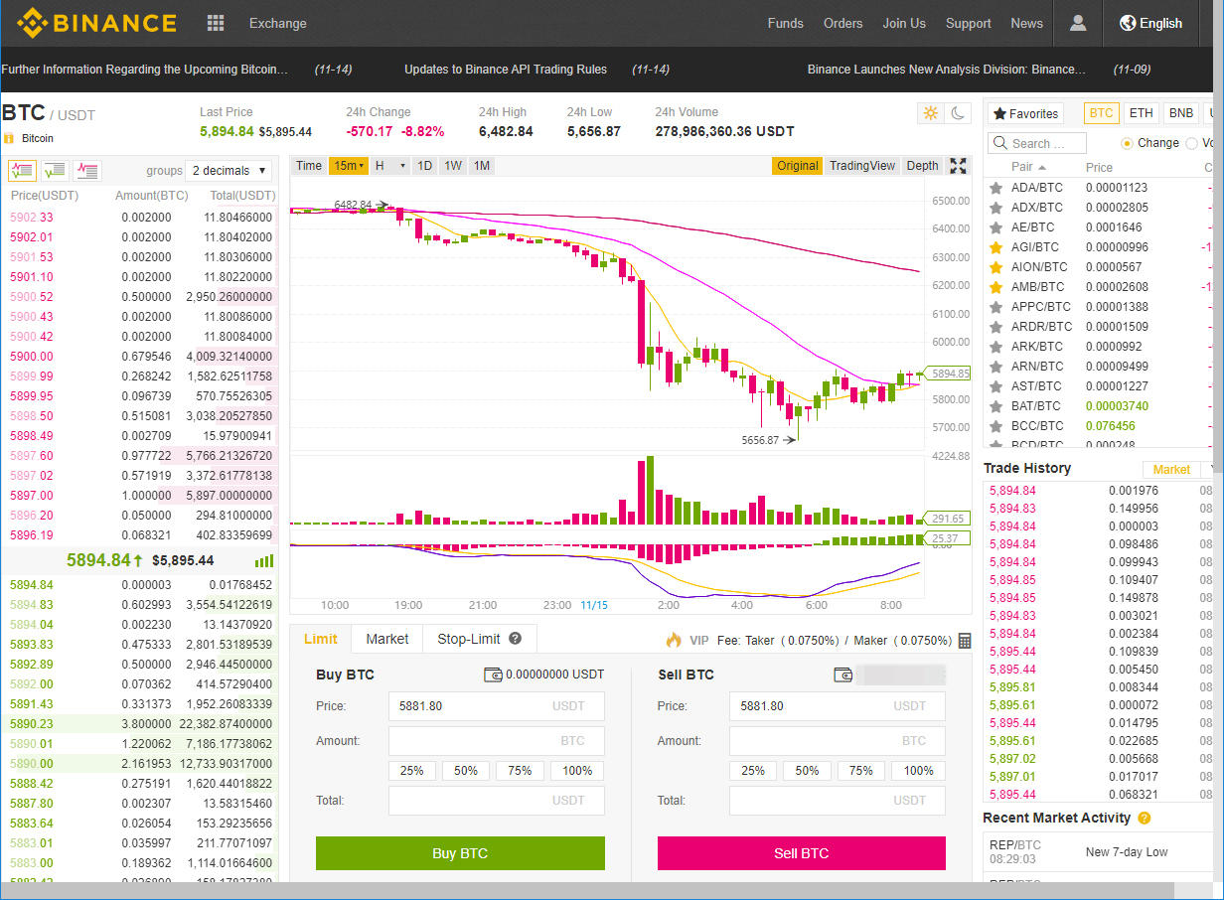This screenshot has width=1224, height=900.
Task: Click the horizontal scrollbar at page bottom
Action: pos(586,891)
